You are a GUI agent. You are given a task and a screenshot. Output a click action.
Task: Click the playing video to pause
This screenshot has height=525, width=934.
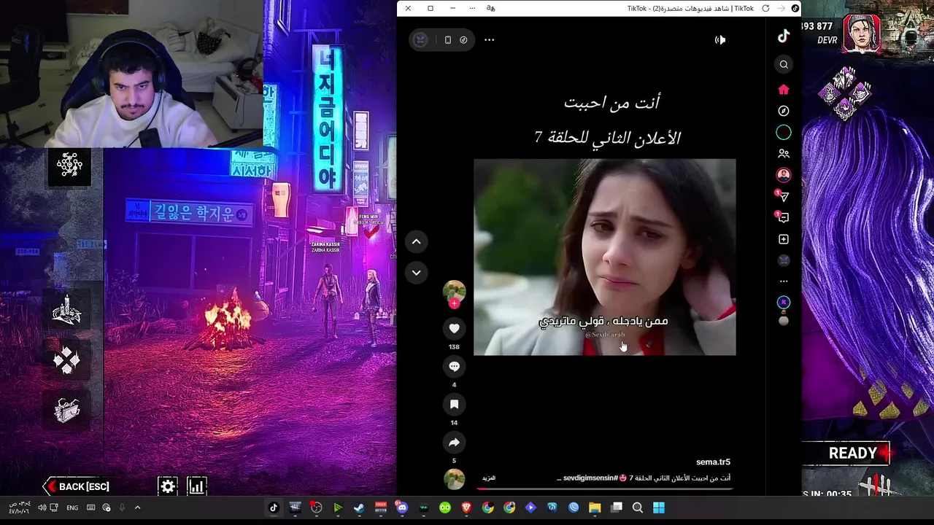[604, 257]
